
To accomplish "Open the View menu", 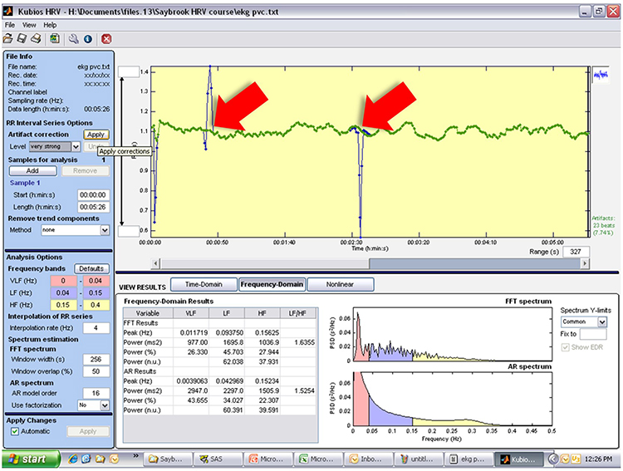I will point(29,25).
